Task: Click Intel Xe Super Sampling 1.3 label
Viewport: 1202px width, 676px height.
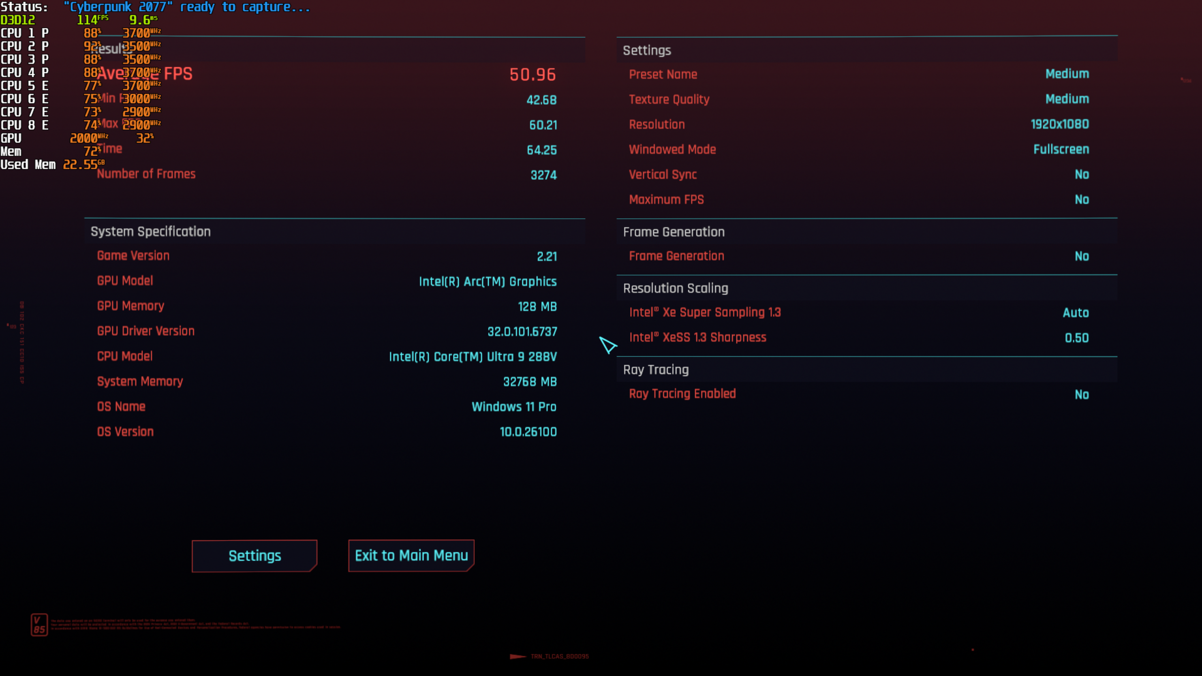Action: 705,312
